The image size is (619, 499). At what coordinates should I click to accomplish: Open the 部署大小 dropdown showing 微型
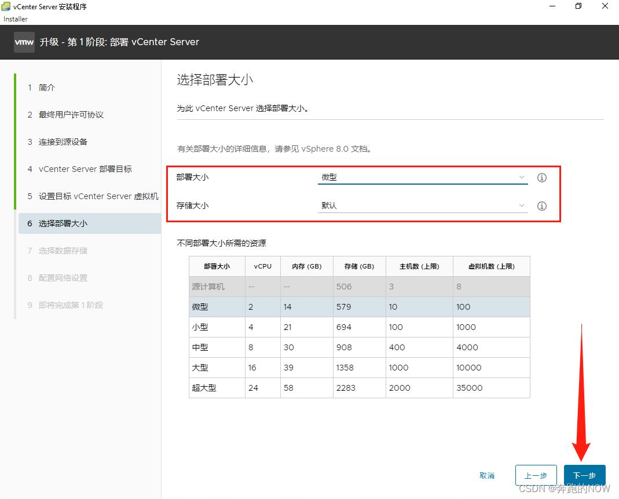click(x=423, y=177)
